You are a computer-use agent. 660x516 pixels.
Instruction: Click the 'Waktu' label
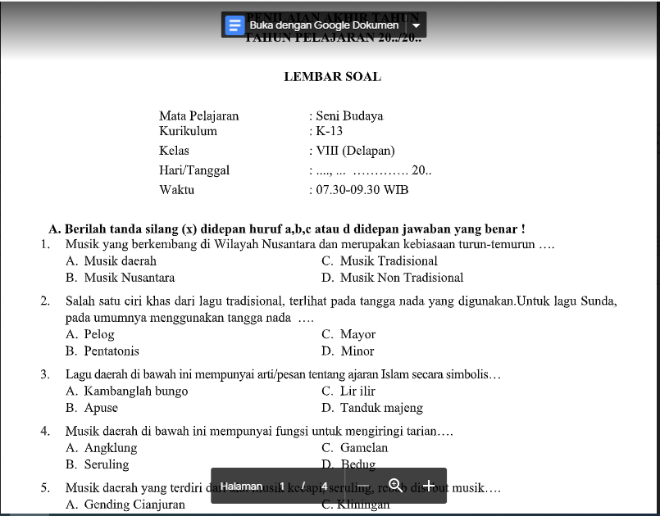177,190
